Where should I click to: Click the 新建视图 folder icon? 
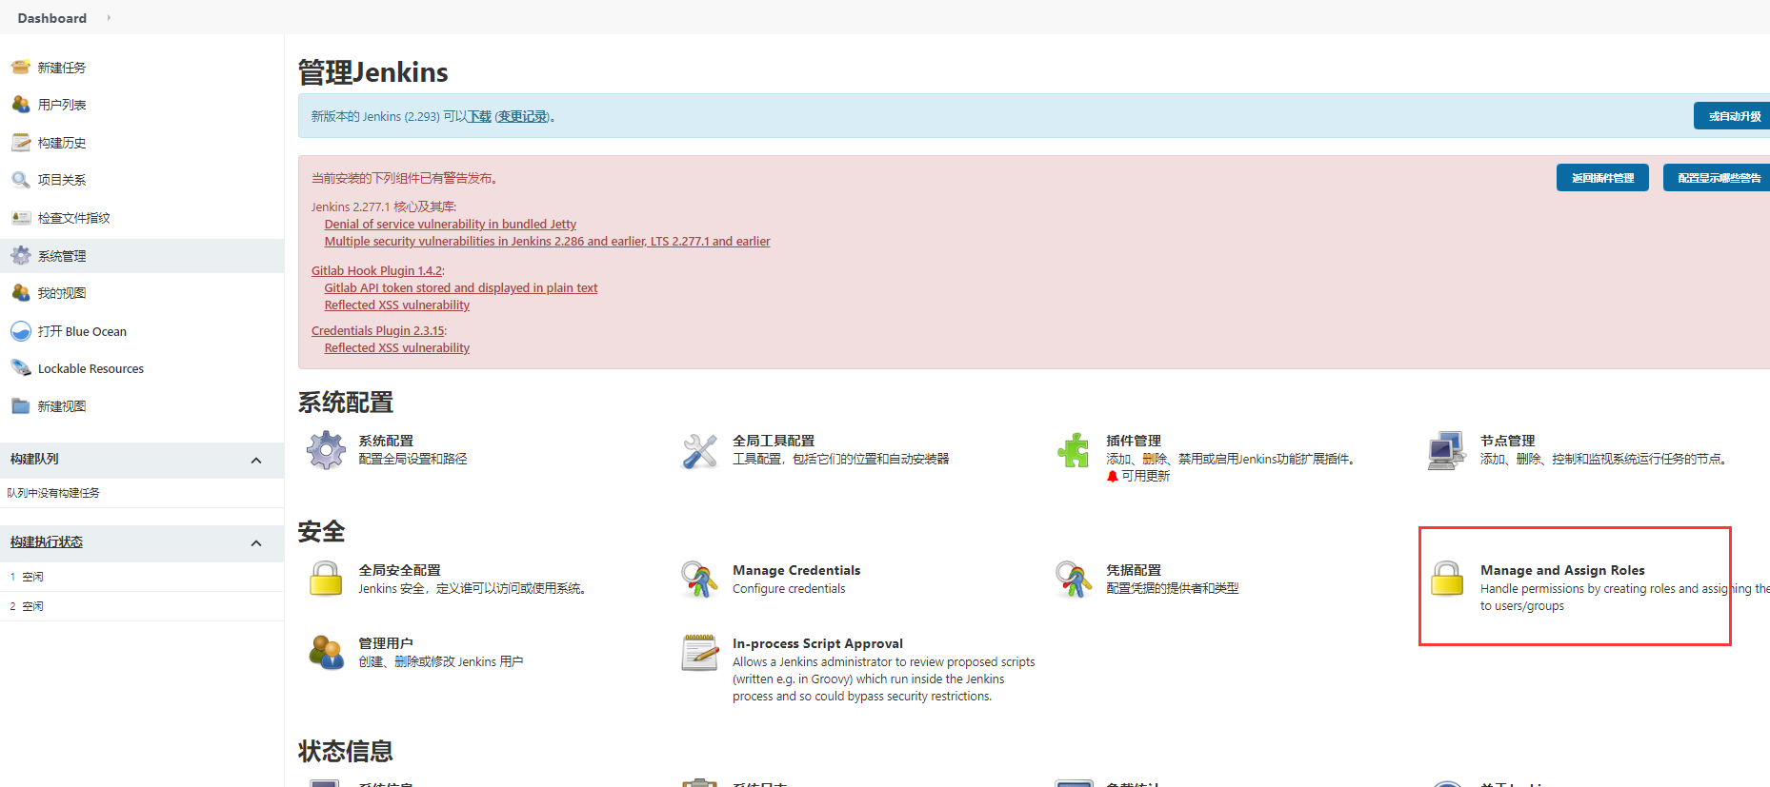[x=21, y=406]
